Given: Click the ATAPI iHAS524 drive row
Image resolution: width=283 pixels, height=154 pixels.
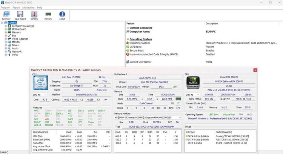Looking at the screenshot, I should [x=220, y=143].
